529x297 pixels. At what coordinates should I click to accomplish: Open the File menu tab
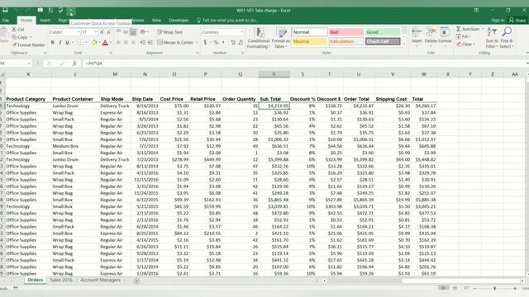(x=6, y=21)
